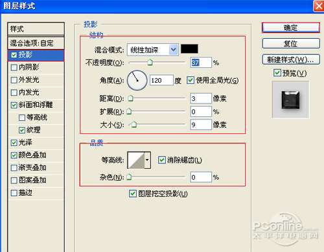Enable the 内阴影 inner shadow checkbox
The image size is (324, 252).
click(x=14, y=67)
